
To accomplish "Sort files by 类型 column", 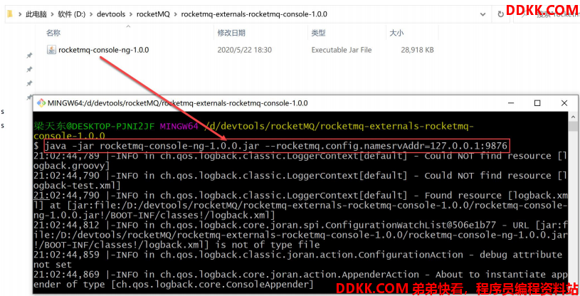I will (x=318, y=33).
